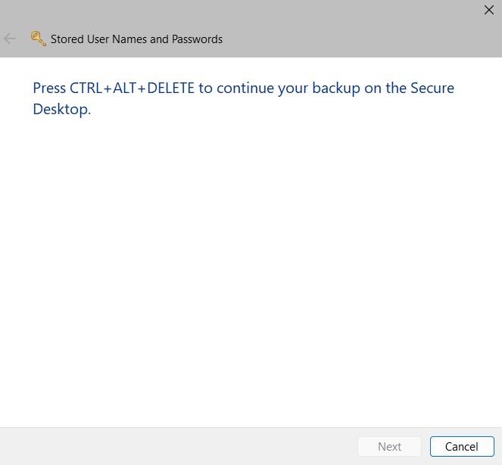Viewport: 502px width, 465px height.
Task: Select the Stored User Names and Passwords title
Action: pyautogui.click(x=136, y=39)
